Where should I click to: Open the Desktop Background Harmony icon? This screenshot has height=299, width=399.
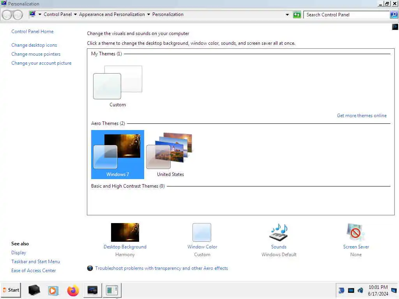click(x=125, y=232)
